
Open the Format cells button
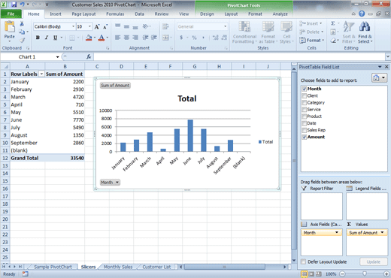[312, 40]
